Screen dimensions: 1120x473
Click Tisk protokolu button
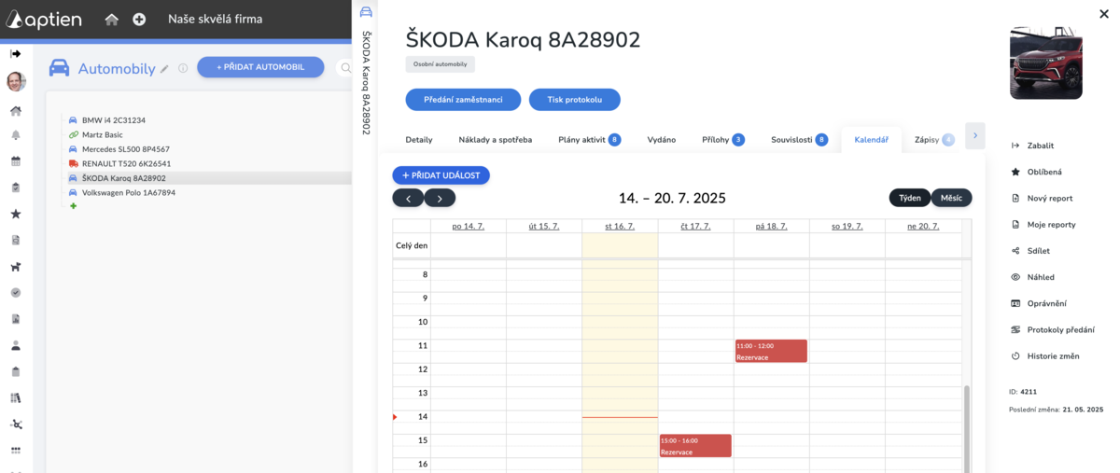574,100
